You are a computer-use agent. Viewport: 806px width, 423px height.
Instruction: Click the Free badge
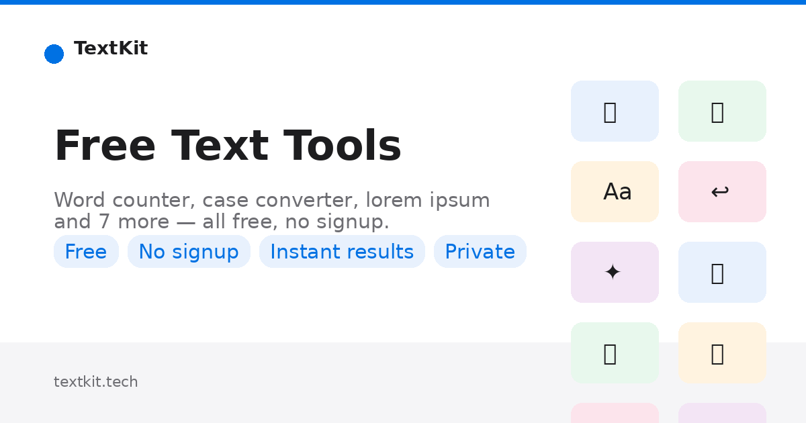pos(86,251)
